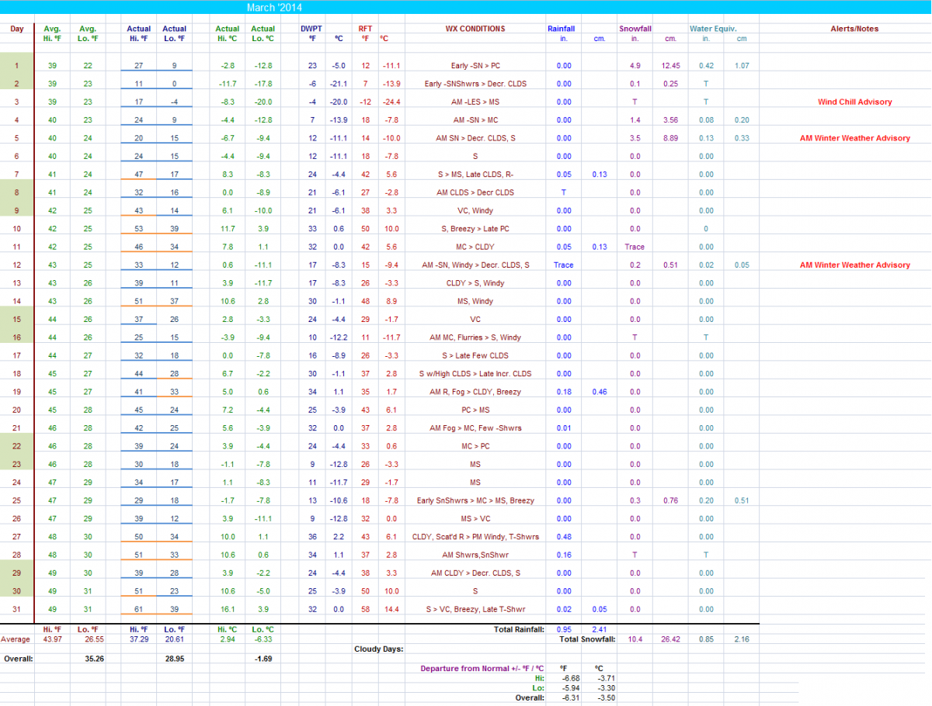Select 'Early -SNShwrs > Decr. CLDS' cell
Viewport: 932px width, 706px height.
pyautogui.click(x=475, y=84)
